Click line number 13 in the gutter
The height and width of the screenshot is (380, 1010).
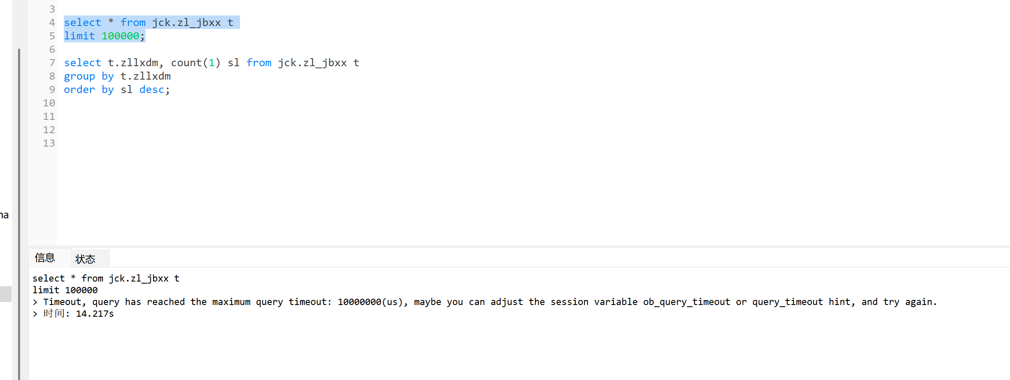(x=49, y=143)
